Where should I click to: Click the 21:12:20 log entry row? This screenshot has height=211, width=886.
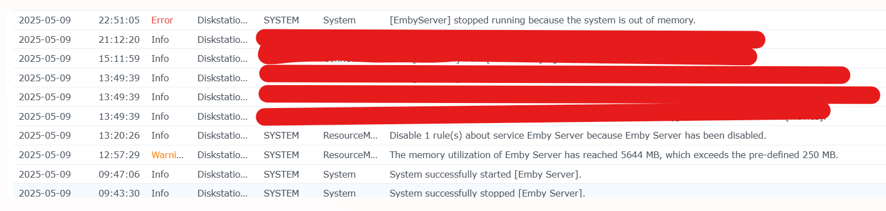pyautogui.click(x=449, y=40)
